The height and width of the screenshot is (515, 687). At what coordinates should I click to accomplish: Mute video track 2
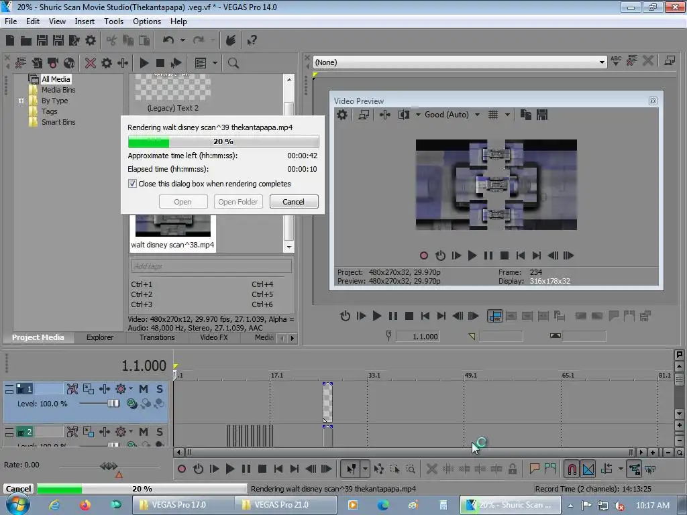(144, 432)
